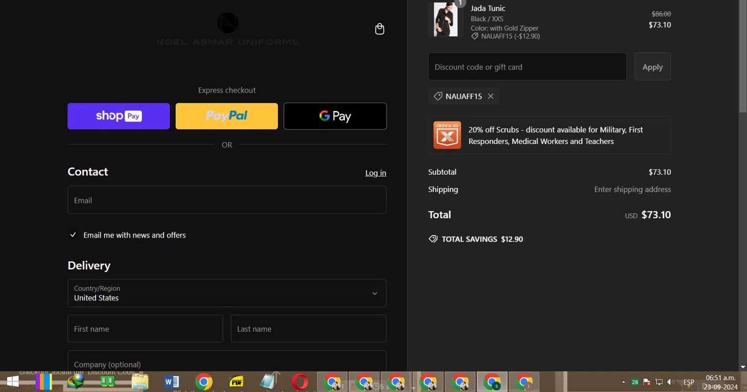747x392 pixels.
Task: Open the PDF app in the taskbar
Action: coord(236,382)
